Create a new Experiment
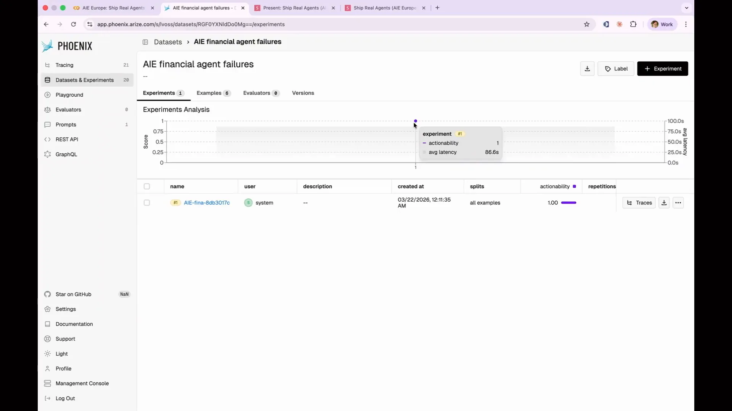Viewport: 732px width, 411px height. (663, 68)
